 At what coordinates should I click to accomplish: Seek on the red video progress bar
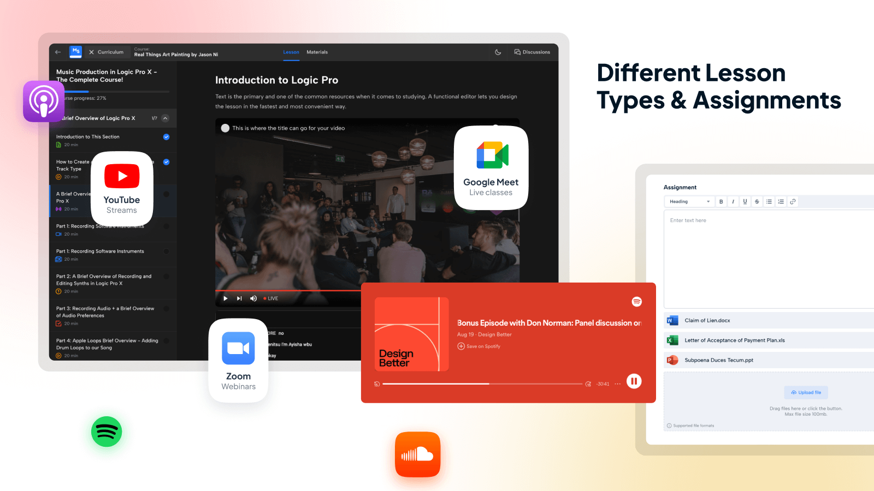pos(288,291)
